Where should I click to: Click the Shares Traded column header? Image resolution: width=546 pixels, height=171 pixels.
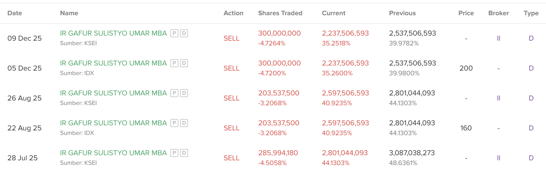click(x=280, y=13)
